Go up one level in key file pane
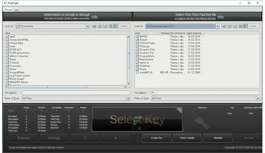Viewport: 265px width, 153px height. (224, 26)
